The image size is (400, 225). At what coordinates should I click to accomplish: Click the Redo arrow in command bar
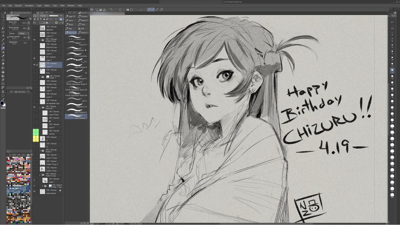[115, 10]
